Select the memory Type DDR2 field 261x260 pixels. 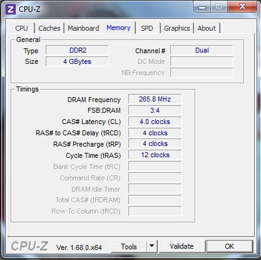tap(77, 50)
